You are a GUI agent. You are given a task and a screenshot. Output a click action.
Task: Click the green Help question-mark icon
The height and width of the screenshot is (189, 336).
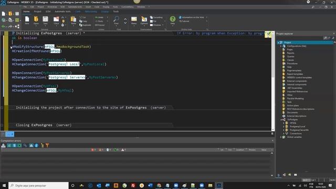point(173,19)
